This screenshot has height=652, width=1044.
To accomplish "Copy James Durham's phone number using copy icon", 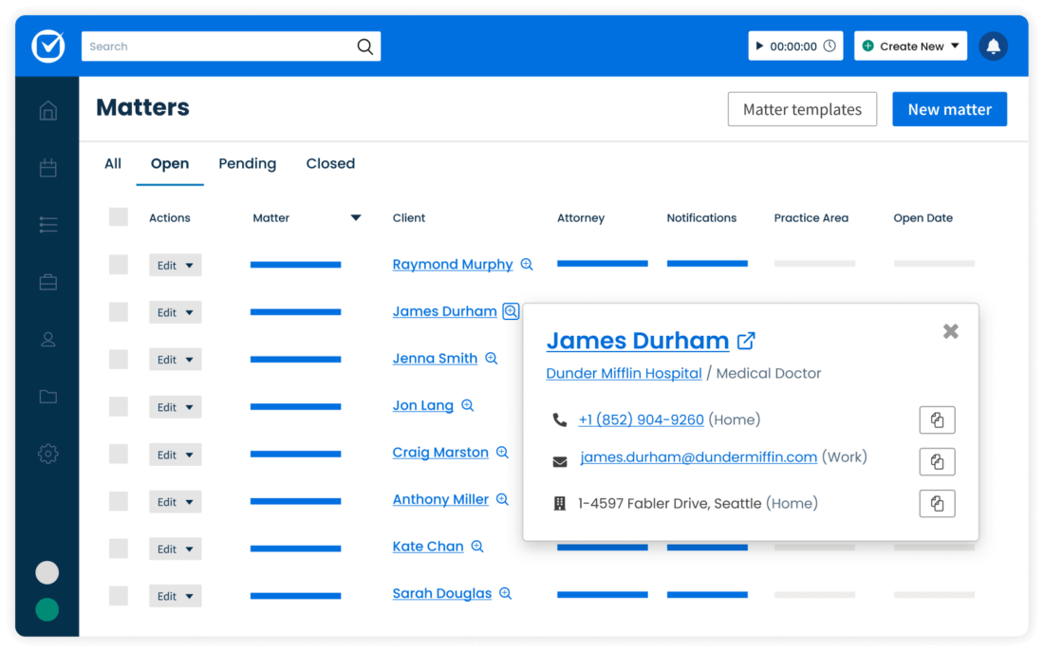I will 937,419.
